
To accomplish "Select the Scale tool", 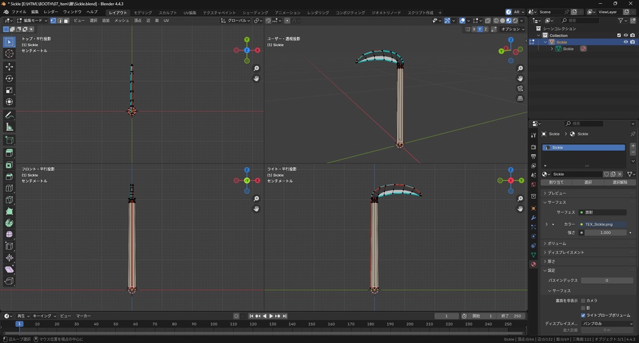I will click(9, 90).
